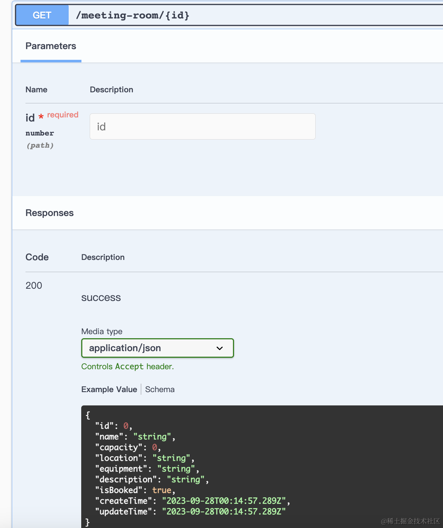Click the updateTime value in example JSON
This screenshot has width=443, height=528.
[x=224, y=512]
